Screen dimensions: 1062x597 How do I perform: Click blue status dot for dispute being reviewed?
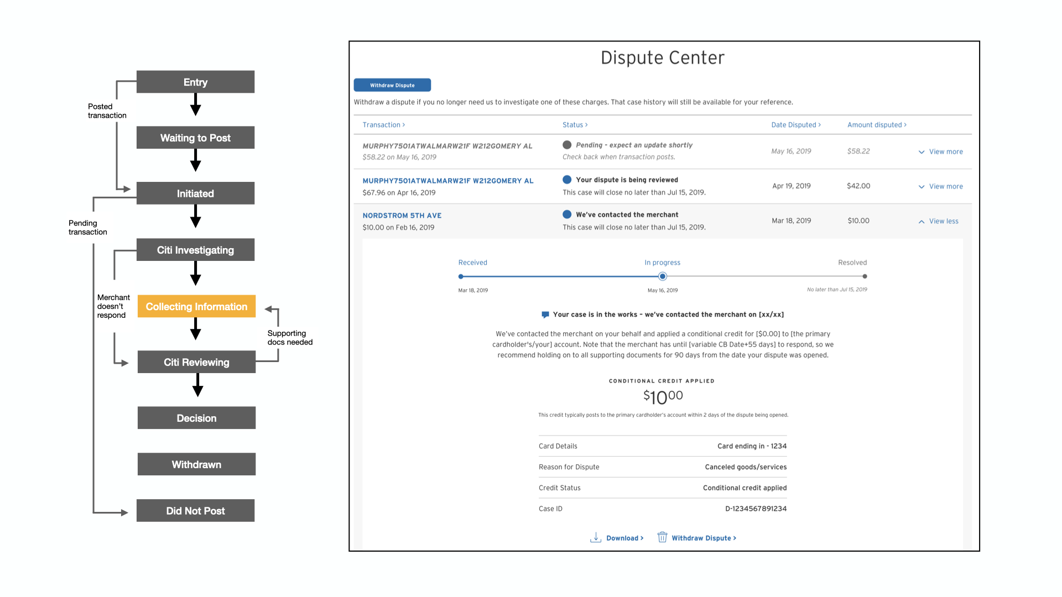click(x=567, y=180)
